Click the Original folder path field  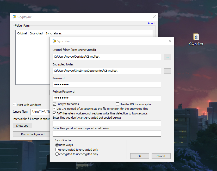coord(107,57)
